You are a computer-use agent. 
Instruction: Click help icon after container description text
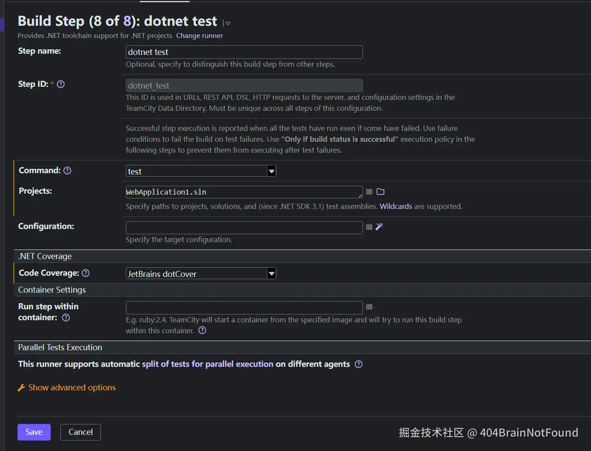202,330
